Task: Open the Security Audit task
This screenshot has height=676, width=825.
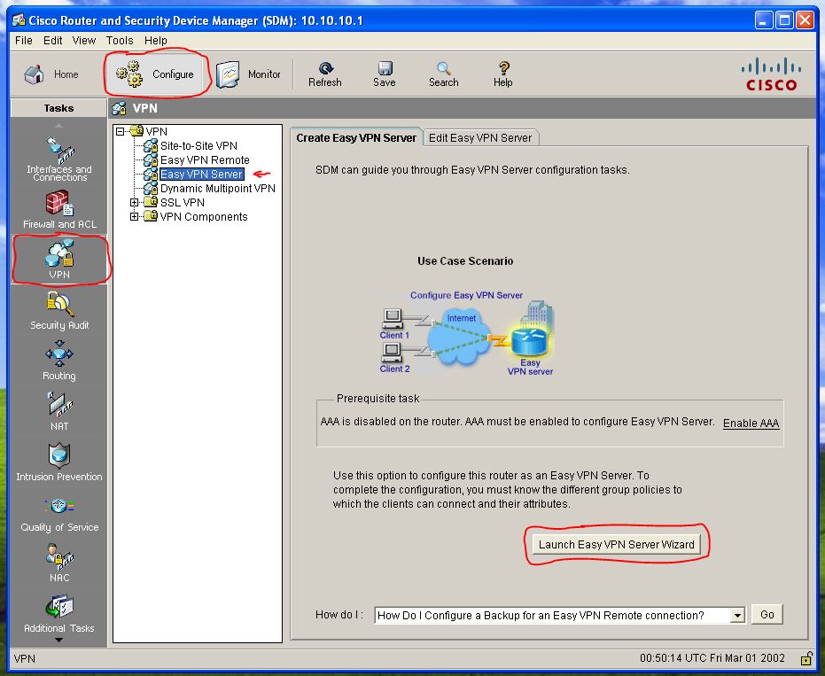Action: 58,310
